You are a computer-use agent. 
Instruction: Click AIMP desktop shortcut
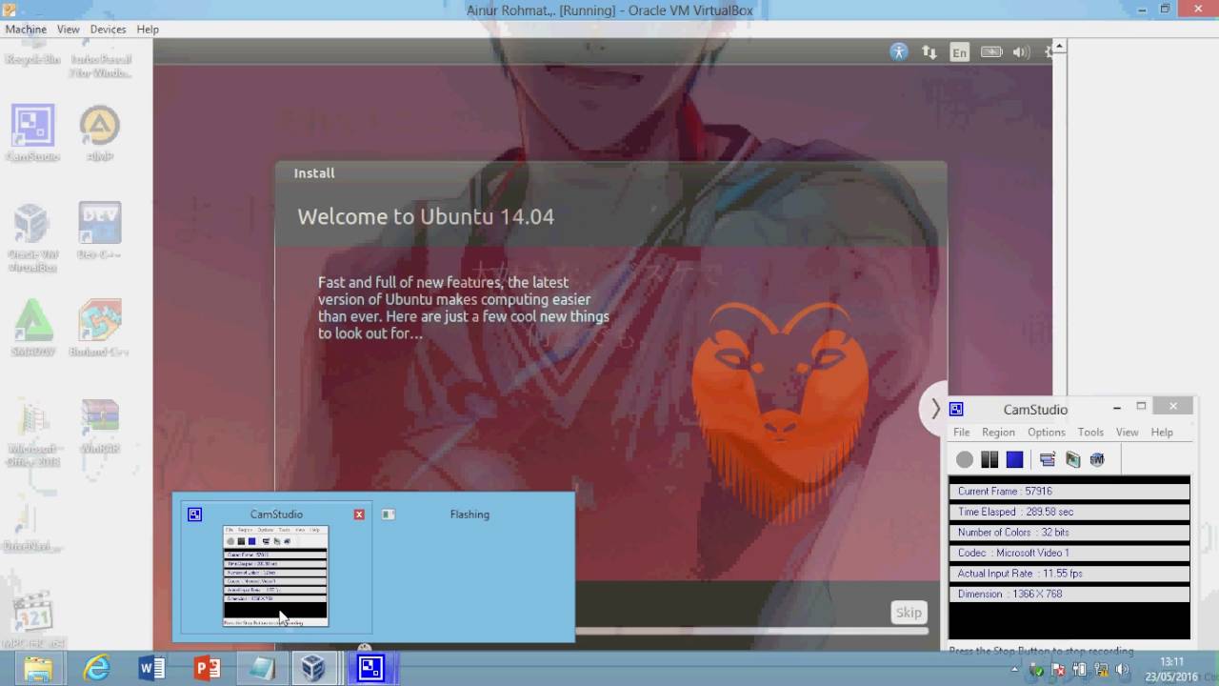point(99,132)
